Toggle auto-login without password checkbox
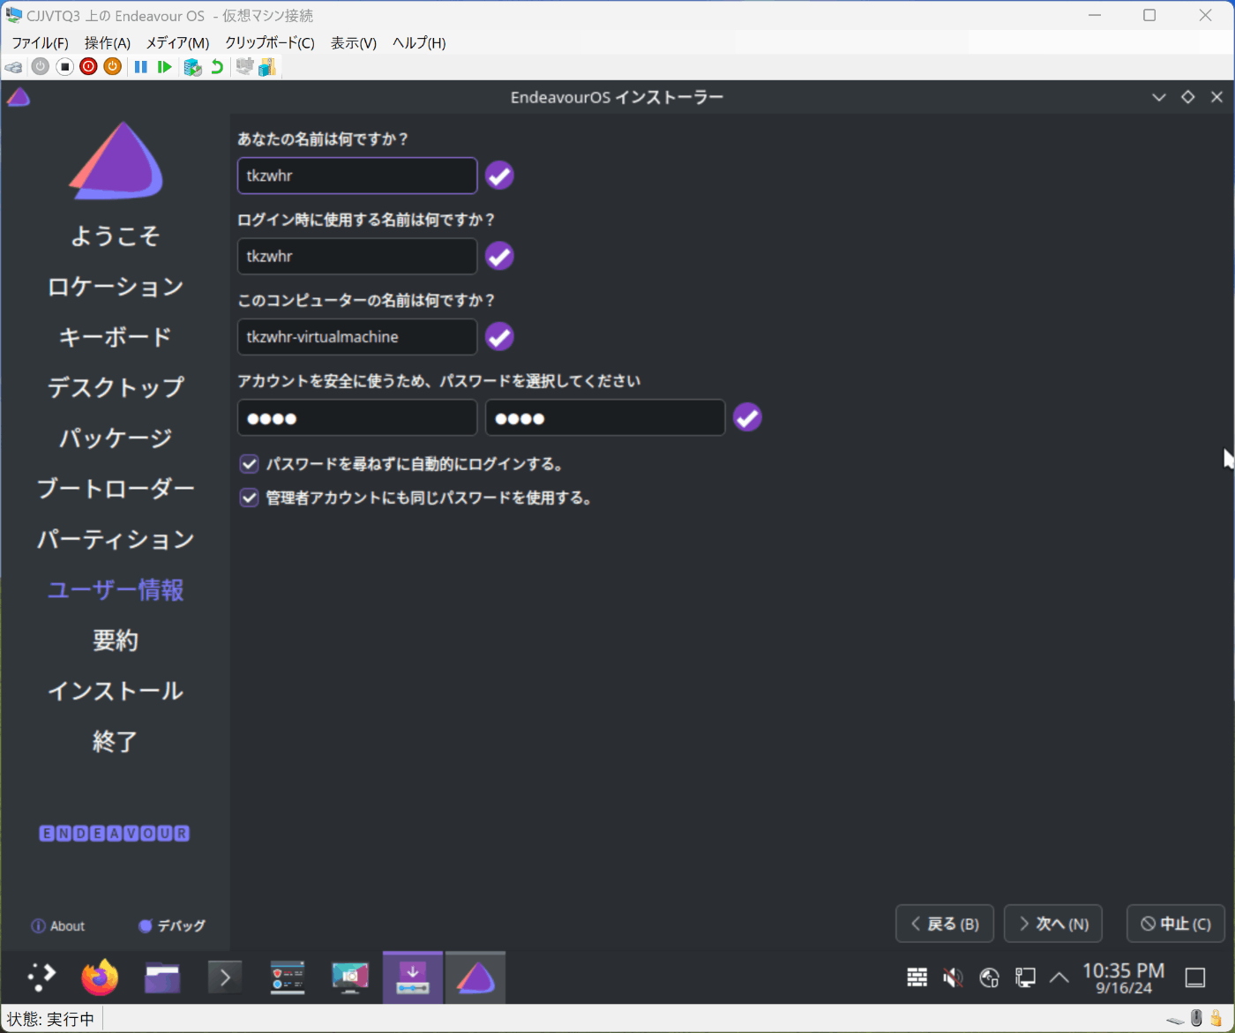The image size is (1235, 1033). pyautogui.click(x=250, y=464)
